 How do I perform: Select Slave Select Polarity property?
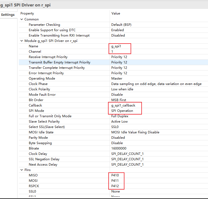pyautogui.click(x=44, y=122)
